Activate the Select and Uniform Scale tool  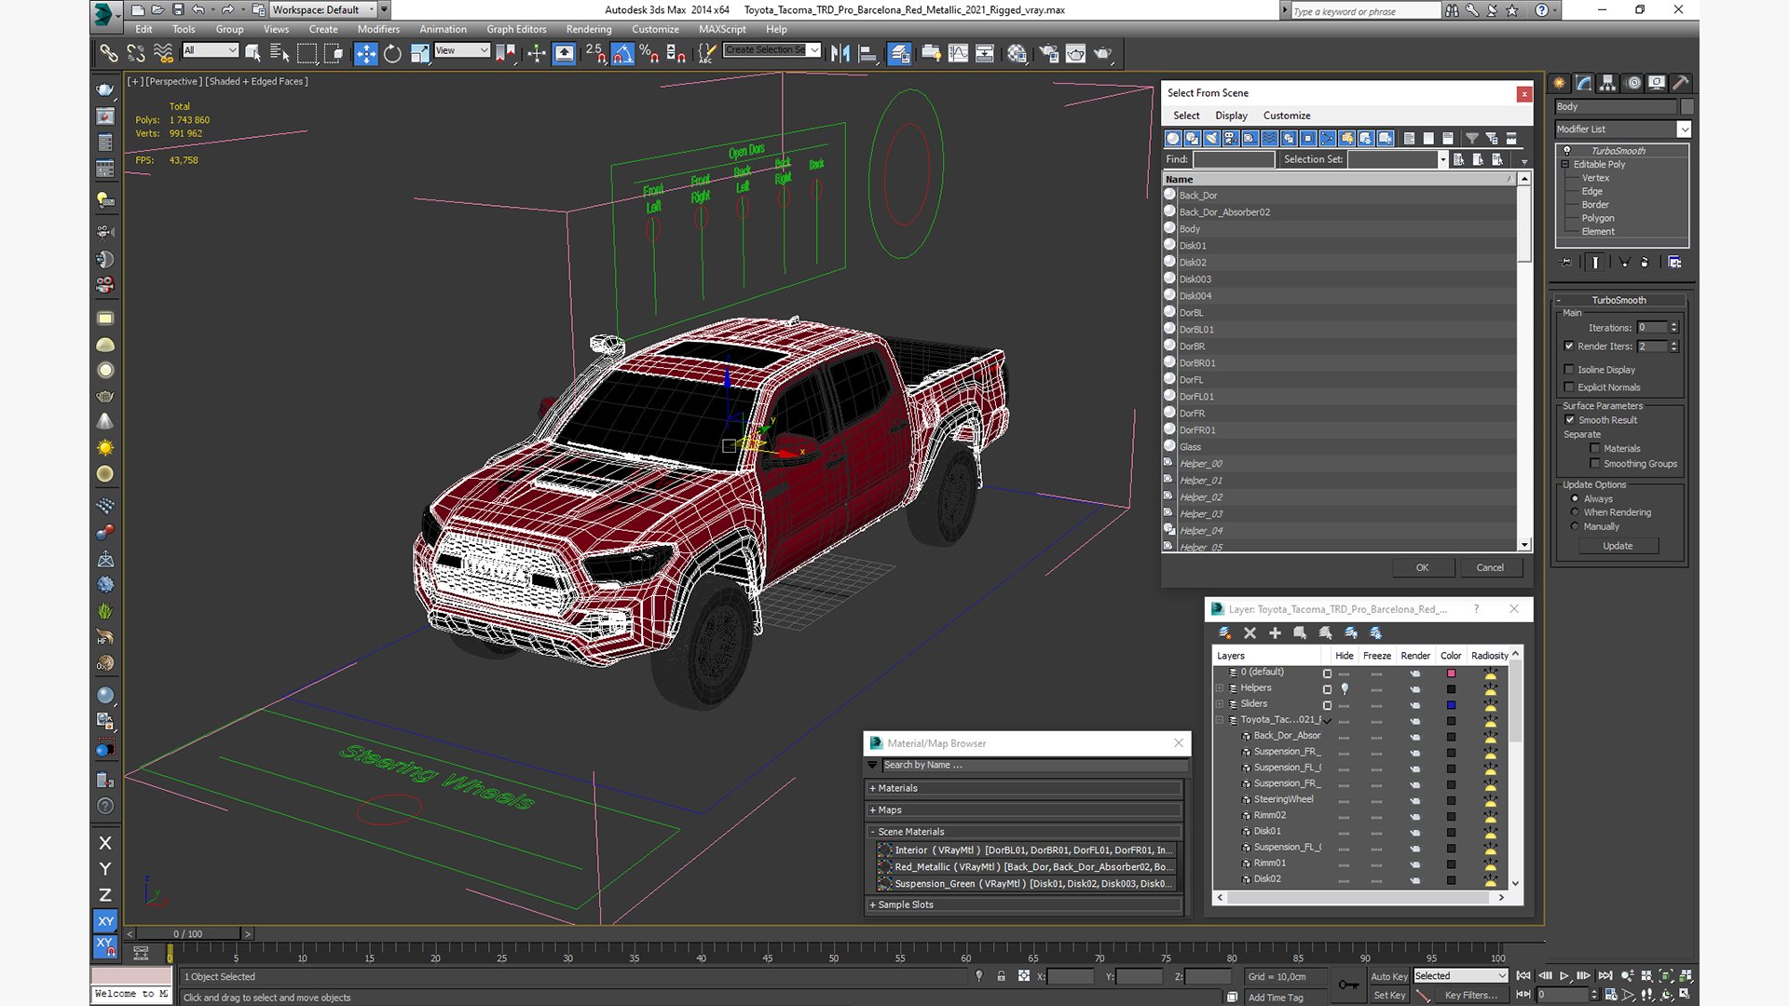420,53
